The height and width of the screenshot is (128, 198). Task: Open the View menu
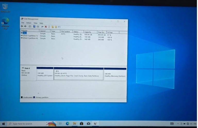(36, 23)
